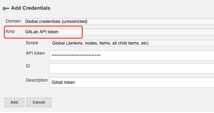This screenshot has width=214, height=113.
Task: Click into the empty ID field
Action: click(132, 68)
